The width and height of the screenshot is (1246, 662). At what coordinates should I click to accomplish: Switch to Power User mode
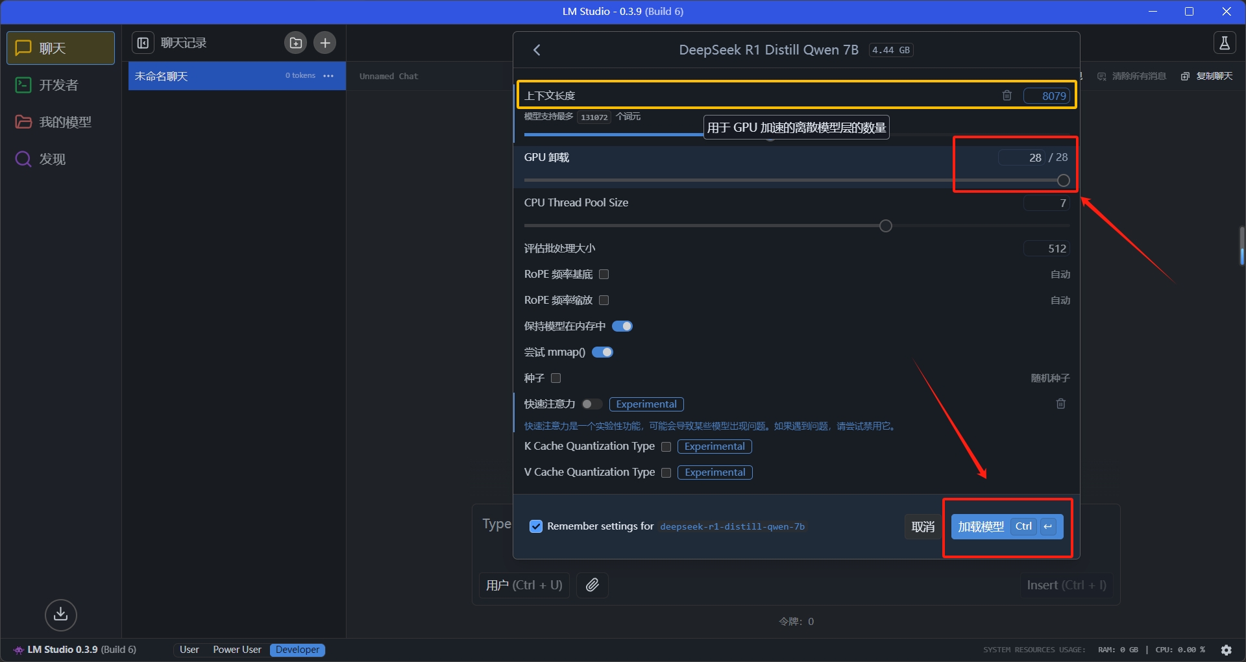[237, 649]
